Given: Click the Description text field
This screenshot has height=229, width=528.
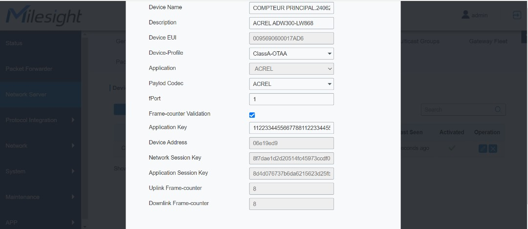Looking at the screenshot, I should [x=291, y=23].
